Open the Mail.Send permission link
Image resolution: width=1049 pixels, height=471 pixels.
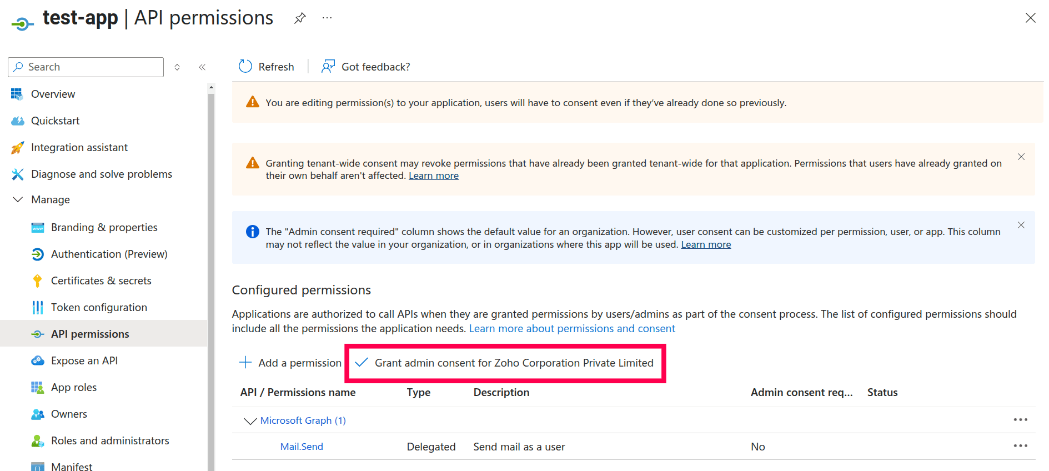tap(302, 447)
